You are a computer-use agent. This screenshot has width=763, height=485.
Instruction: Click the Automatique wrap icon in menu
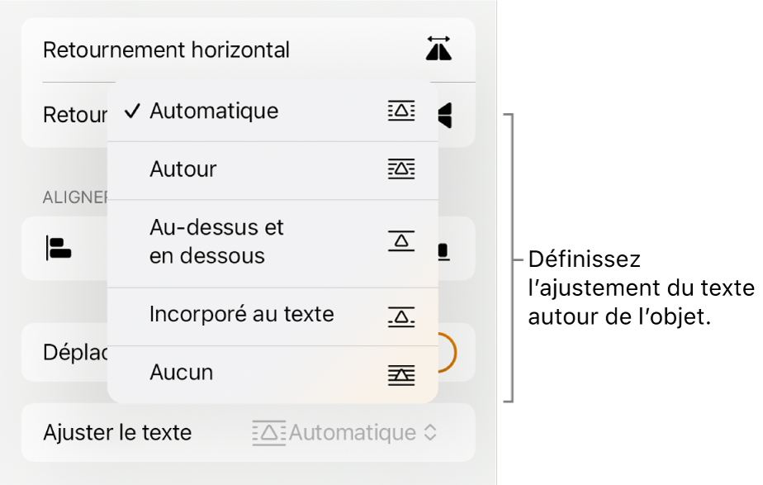tap(401, 112)
